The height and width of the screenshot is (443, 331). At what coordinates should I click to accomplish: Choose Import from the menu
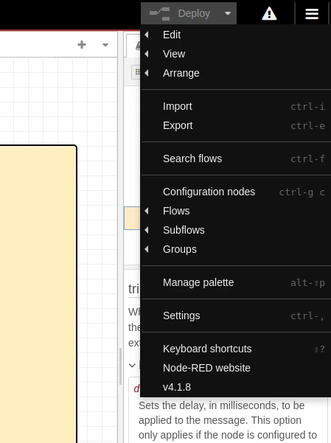(236, 107)
